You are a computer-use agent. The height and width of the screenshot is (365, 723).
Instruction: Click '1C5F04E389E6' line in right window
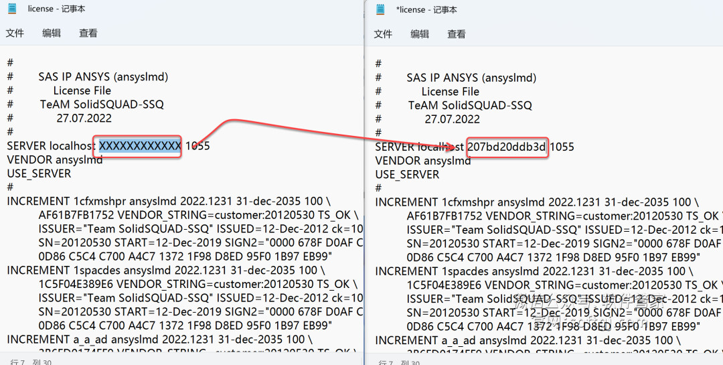coord(565,285)
